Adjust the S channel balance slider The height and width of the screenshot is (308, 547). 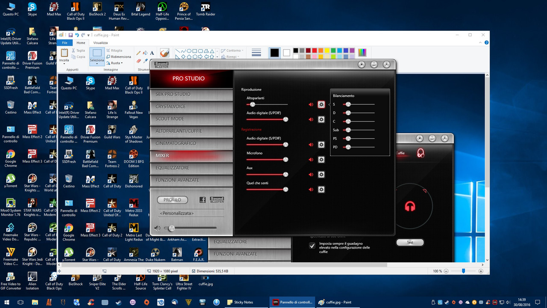359,104
